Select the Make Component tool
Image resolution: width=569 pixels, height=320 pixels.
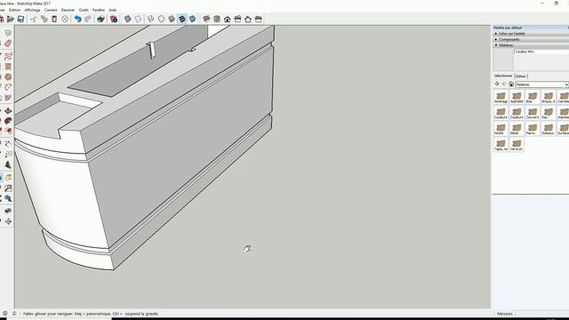tap(8, 33)
